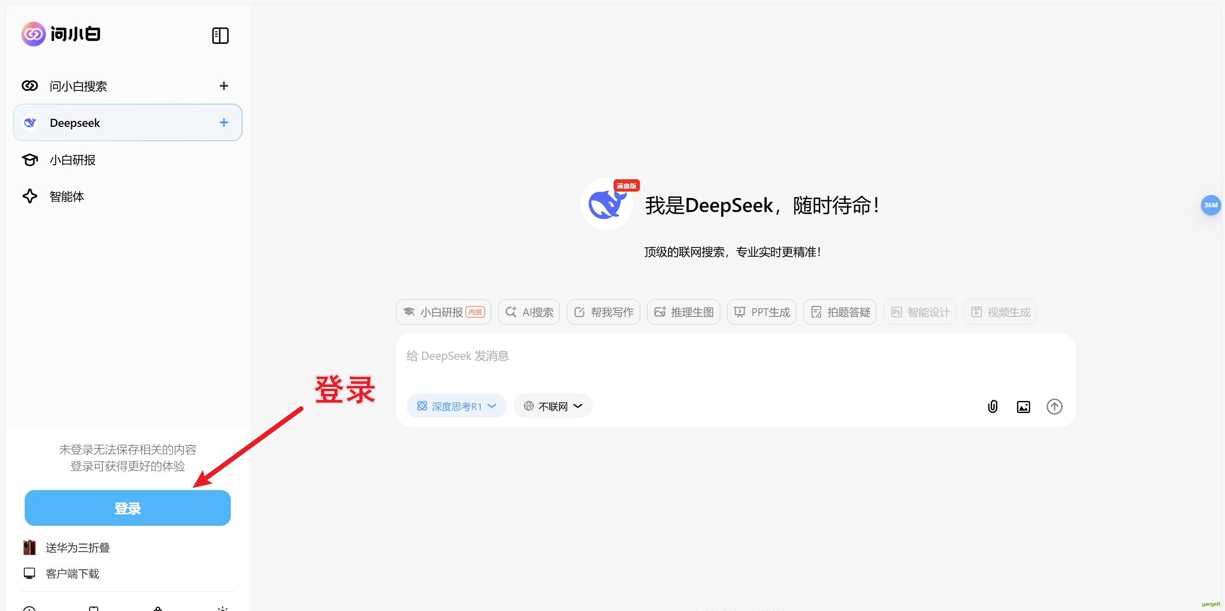Start a new Deepseek chat with plus
Screen dimensions: 1225x611
coord(224,123)
